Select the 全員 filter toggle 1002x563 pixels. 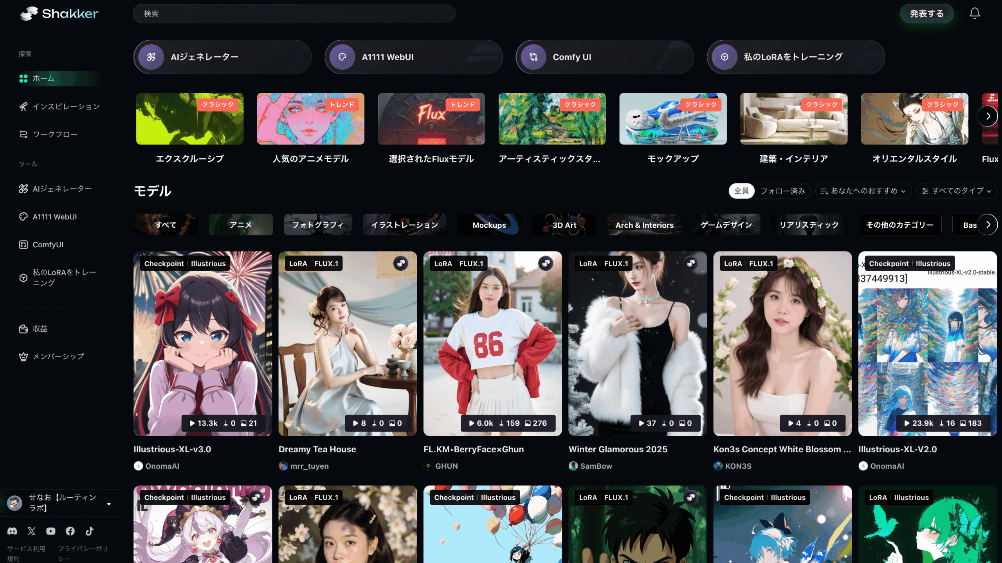pyautogui.click(x=741, y=191)
